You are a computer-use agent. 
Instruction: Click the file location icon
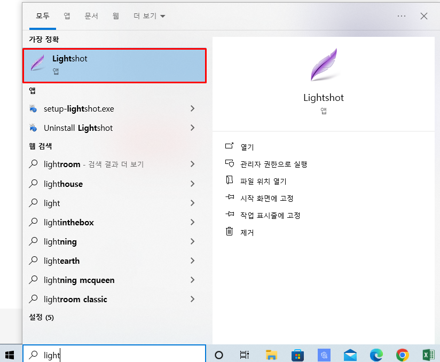[229, 180]
